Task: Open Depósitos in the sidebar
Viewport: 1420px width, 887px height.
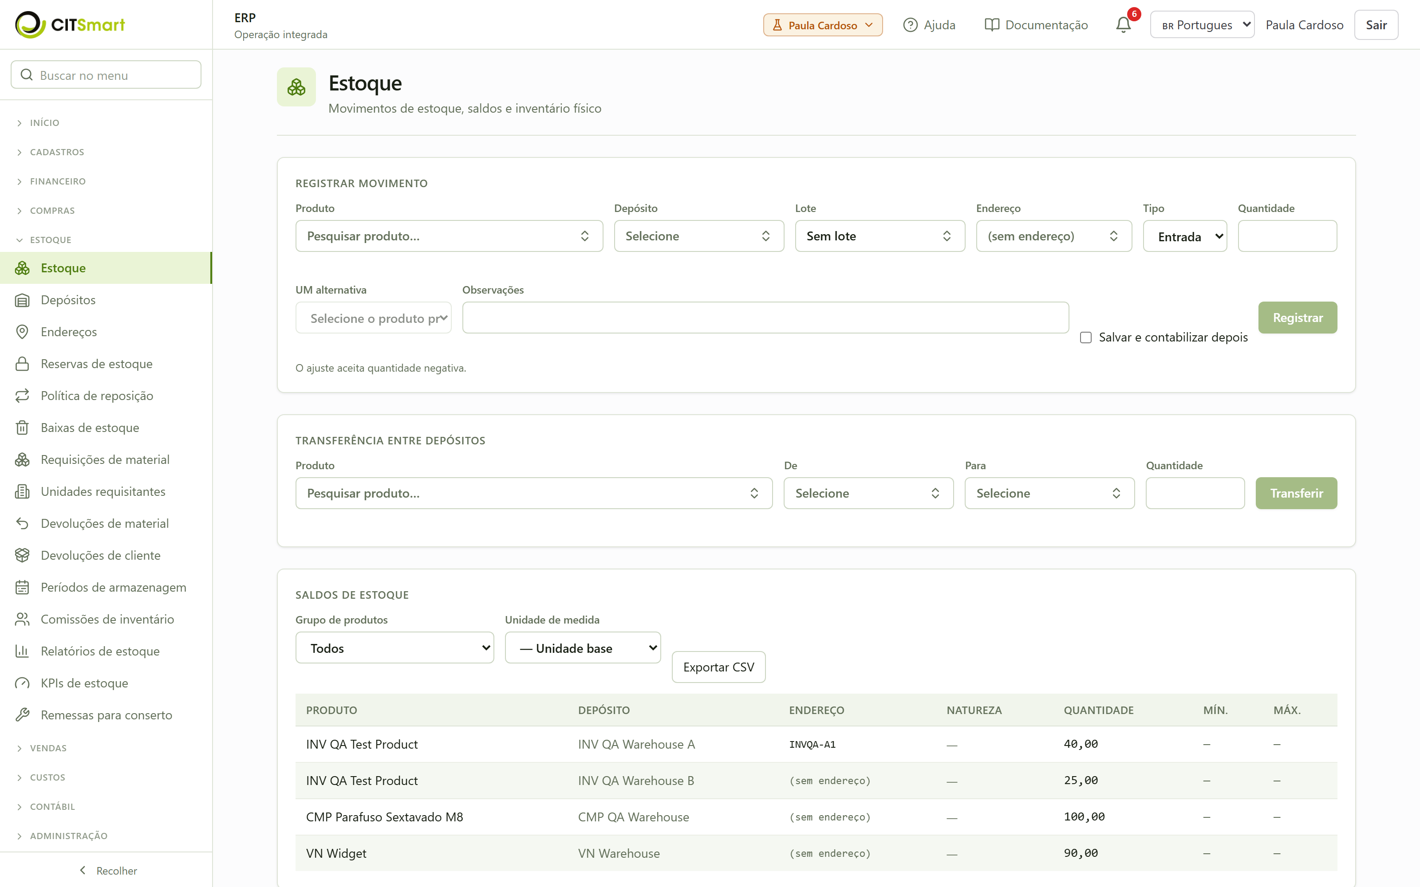Action: pos(106,300)
